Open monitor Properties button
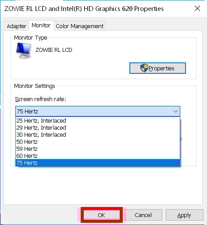The image size is (207, 225). click(x=157, y=68)
